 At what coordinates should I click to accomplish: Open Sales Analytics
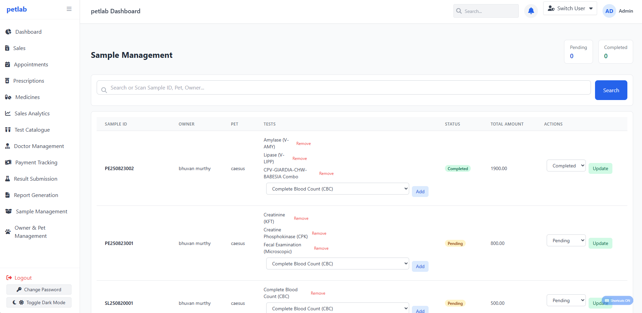tap(32, 113)
